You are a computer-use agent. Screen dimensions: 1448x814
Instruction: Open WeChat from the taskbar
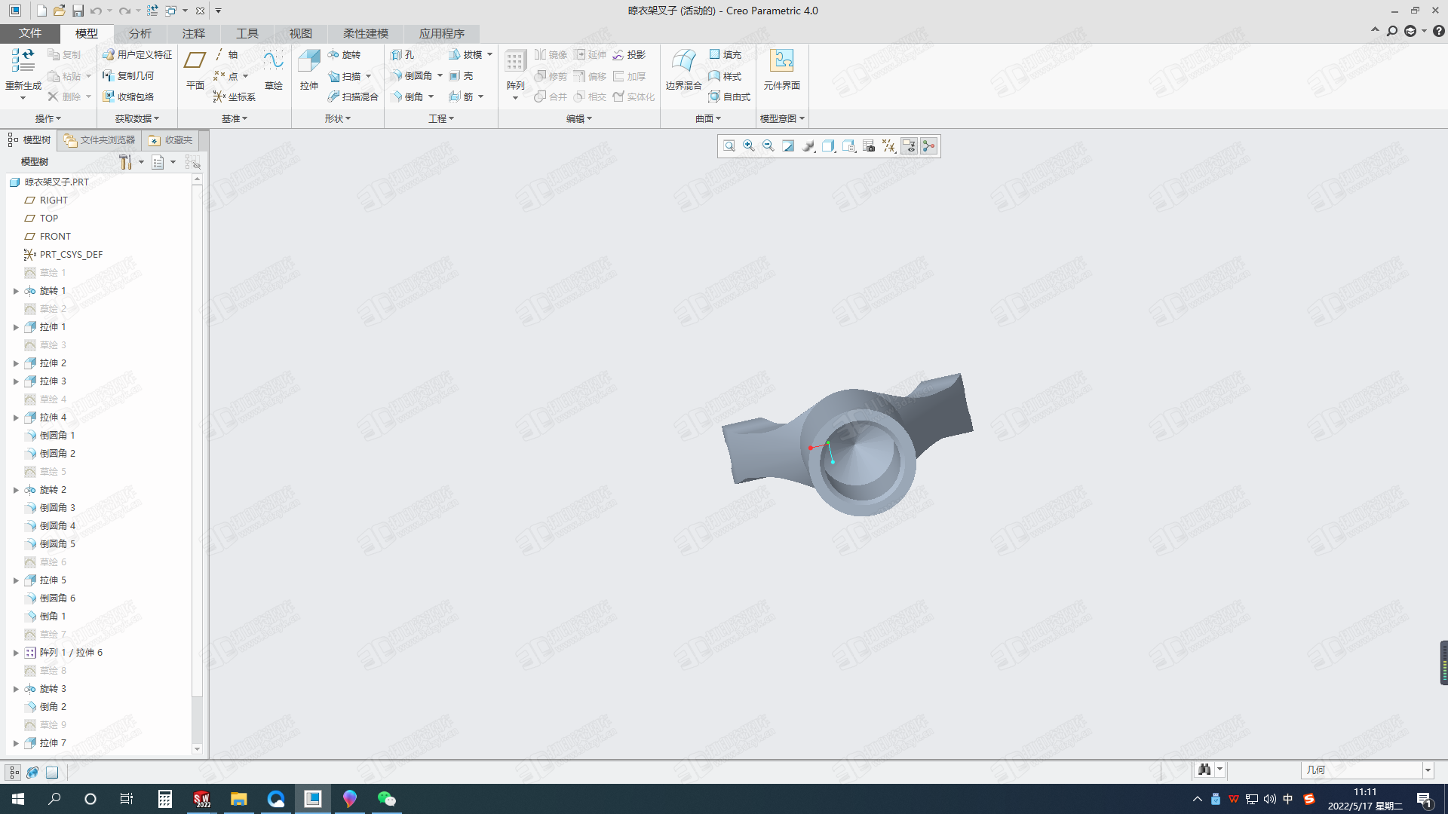click(387, 799)
